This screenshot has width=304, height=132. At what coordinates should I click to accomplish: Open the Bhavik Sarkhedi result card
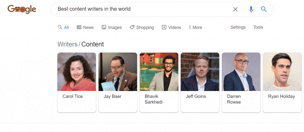[159, 82]
